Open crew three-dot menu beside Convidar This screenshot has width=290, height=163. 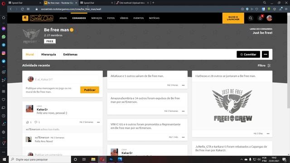coord(266,54)
